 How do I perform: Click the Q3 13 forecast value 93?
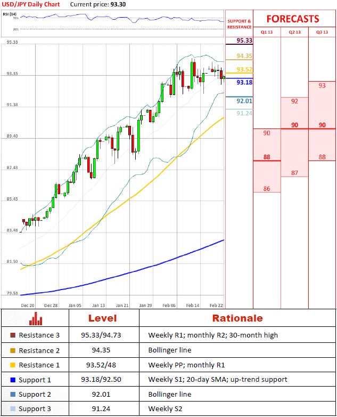click(322, 86)
